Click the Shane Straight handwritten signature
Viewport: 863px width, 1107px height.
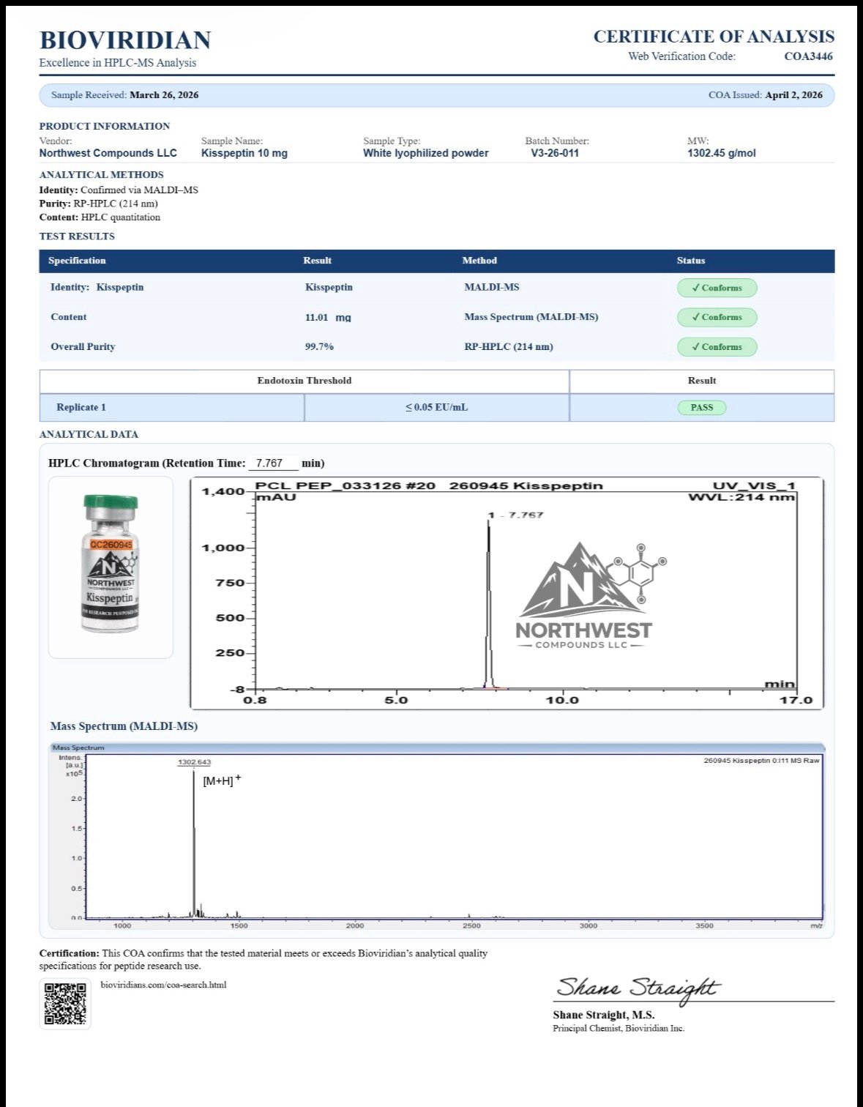[x=637, y=989]
